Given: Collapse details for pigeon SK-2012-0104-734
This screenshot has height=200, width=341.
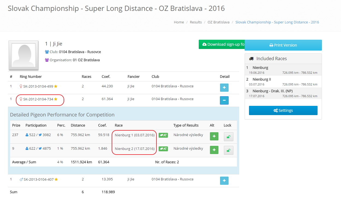Looking at the screenshot, I should point(224,100).
